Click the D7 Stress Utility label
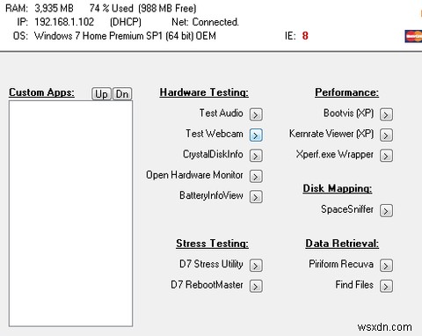This screenshot has width=422, height=336. pos(211,264)
